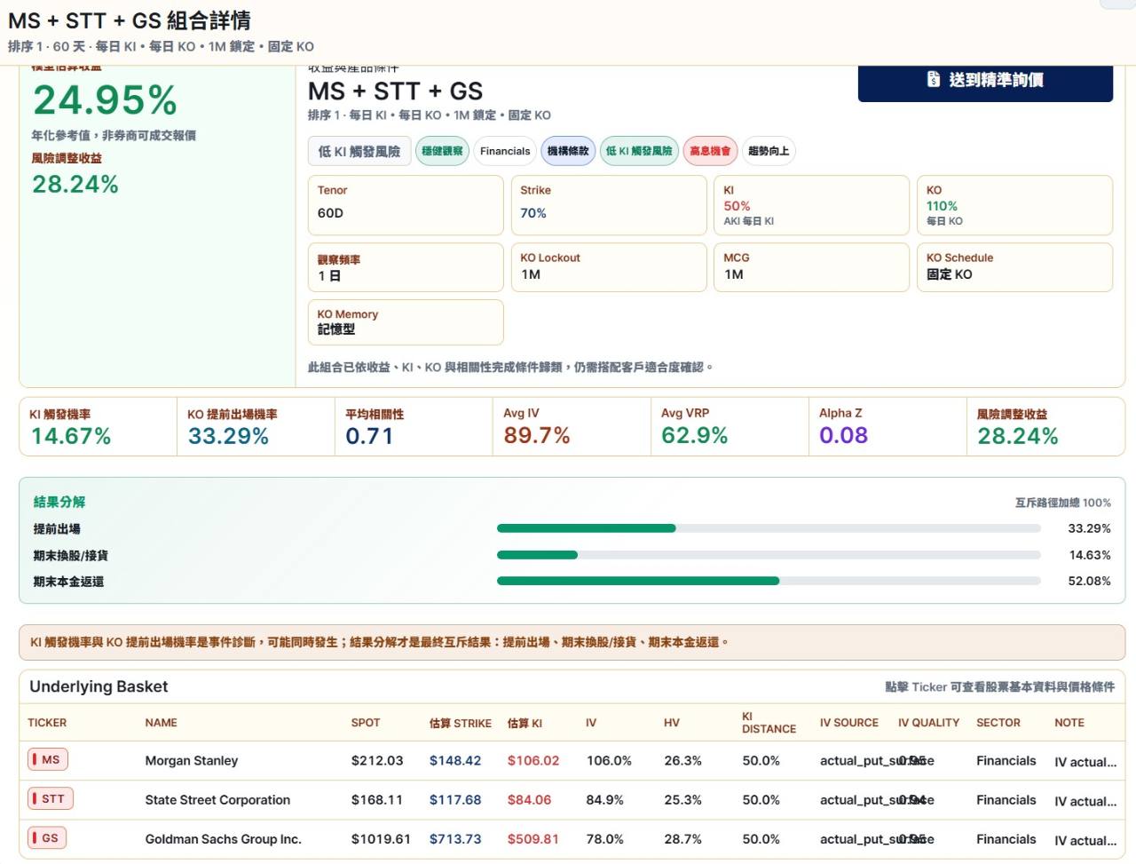
Task: Click the document icon in 送到精準詢價 button
Action: click(934, 80)
